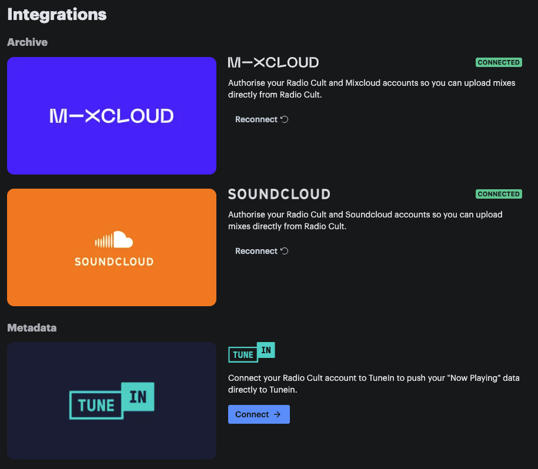538x469 pixels.
Task: Click the TuneIn dark banner thumbnail
Action: pos(112,401)
